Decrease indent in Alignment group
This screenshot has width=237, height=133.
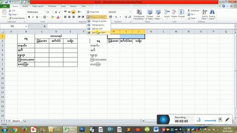(x=79, y=17)
